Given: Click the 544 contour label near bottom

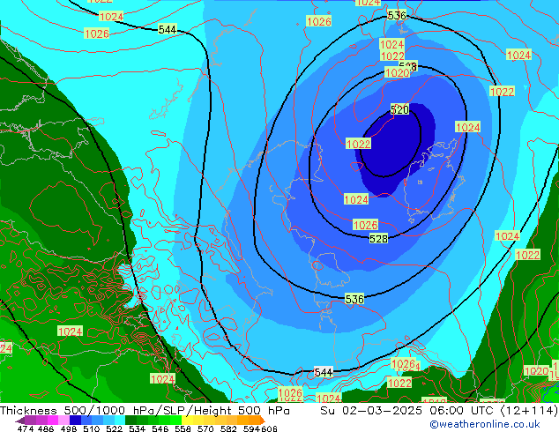Looking at the screenshot, I should [324, 373].
